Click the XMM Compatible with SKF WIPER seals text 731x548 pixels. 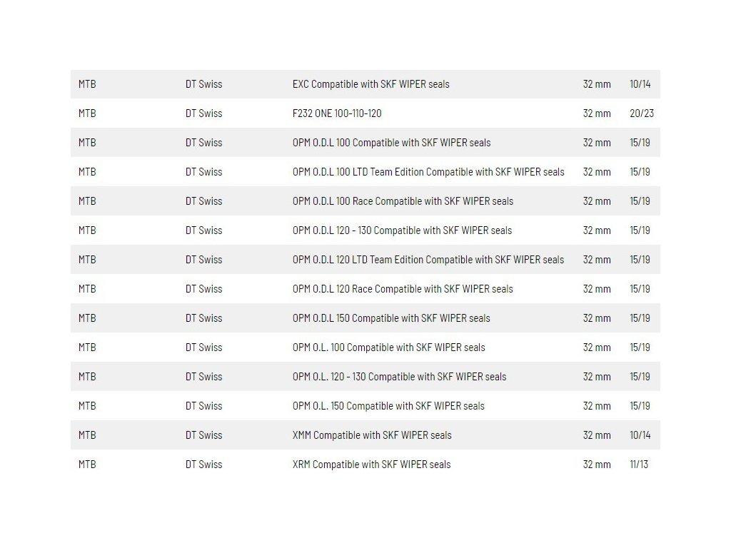tap(372, 435)
